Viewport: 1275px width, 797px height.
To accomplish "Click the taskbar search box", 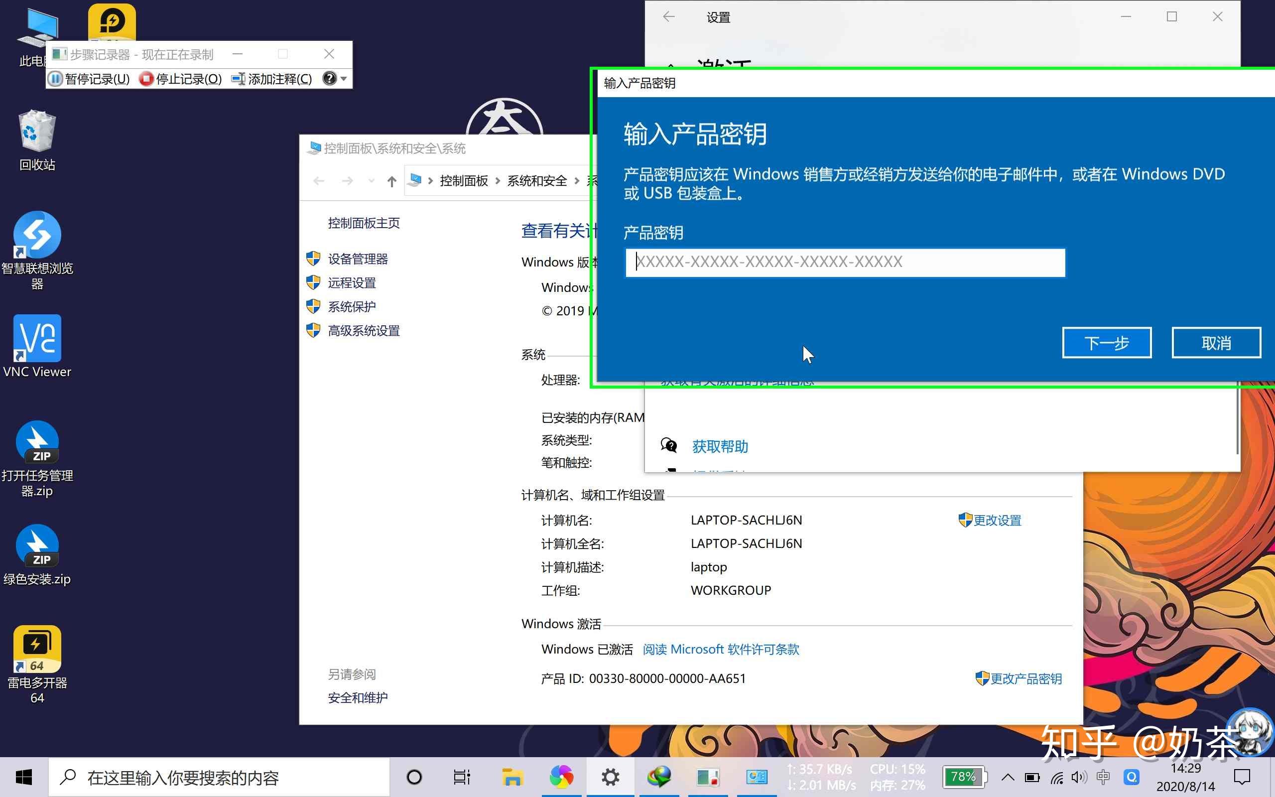I will [219, 777].
